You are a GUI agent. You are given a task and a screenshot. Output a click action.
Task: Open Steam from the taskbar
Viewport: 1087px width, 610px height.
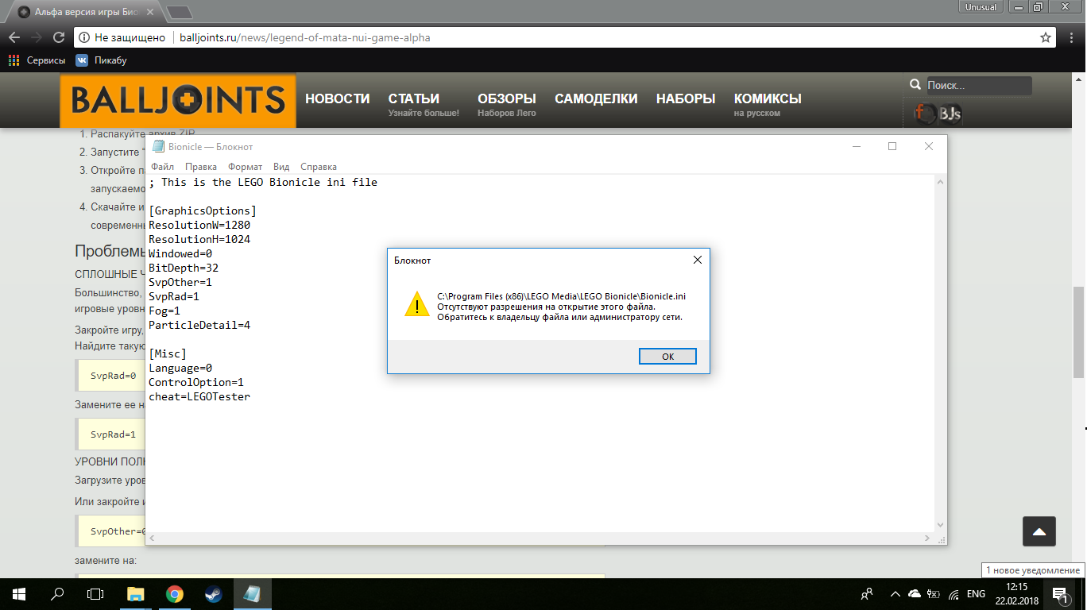tap(214, 593)
